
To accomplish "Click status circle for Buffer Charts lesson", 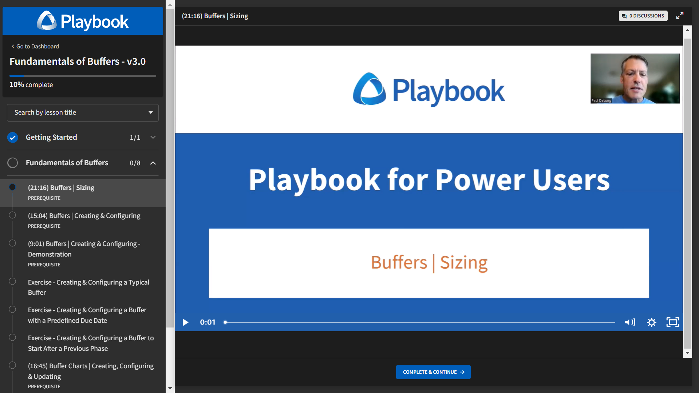I will [12, 365].
